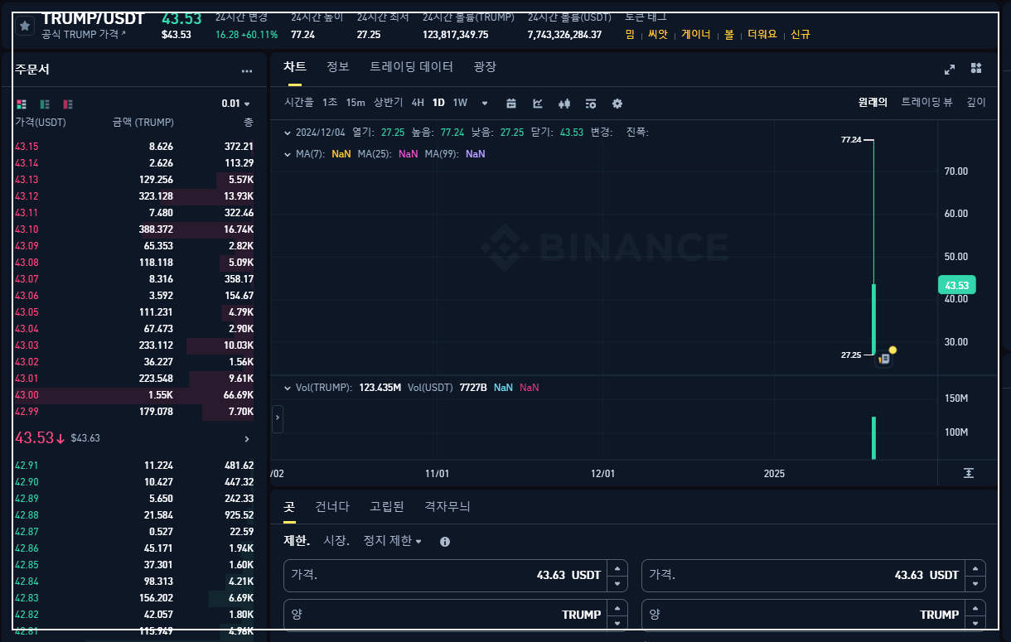Select 시장 order type

point(336,541)
